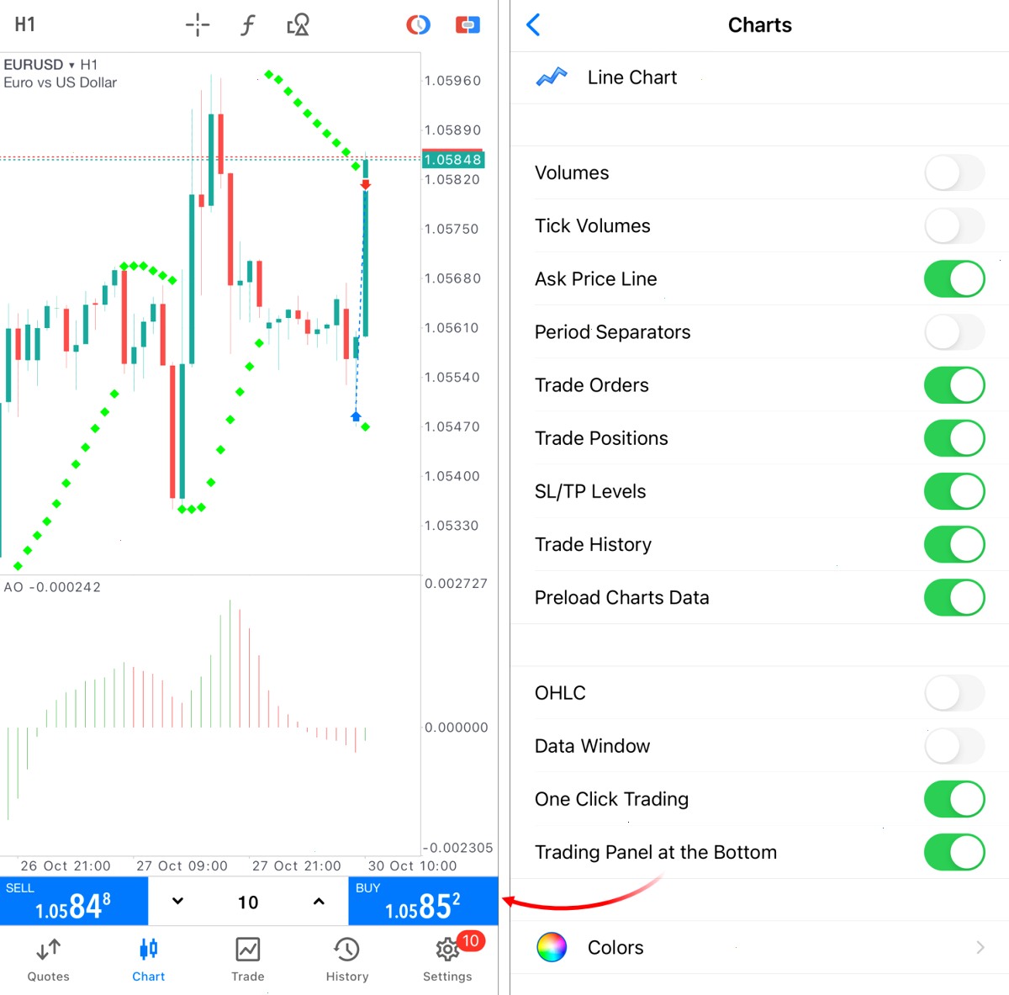The width and height of the screenshot is (1009, 995).
Task: Tap the settings notification badge 10
Action: point(470,940)
